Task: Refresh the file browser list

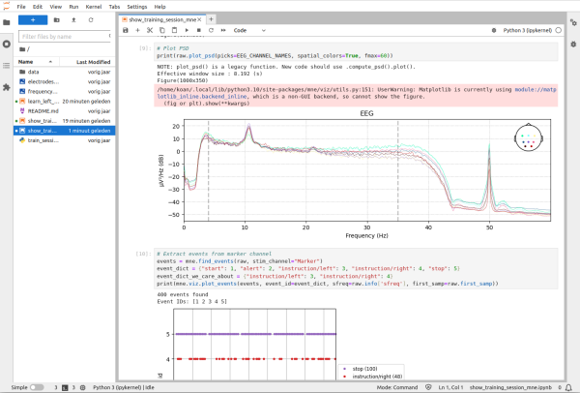Action: pos(91,19)
